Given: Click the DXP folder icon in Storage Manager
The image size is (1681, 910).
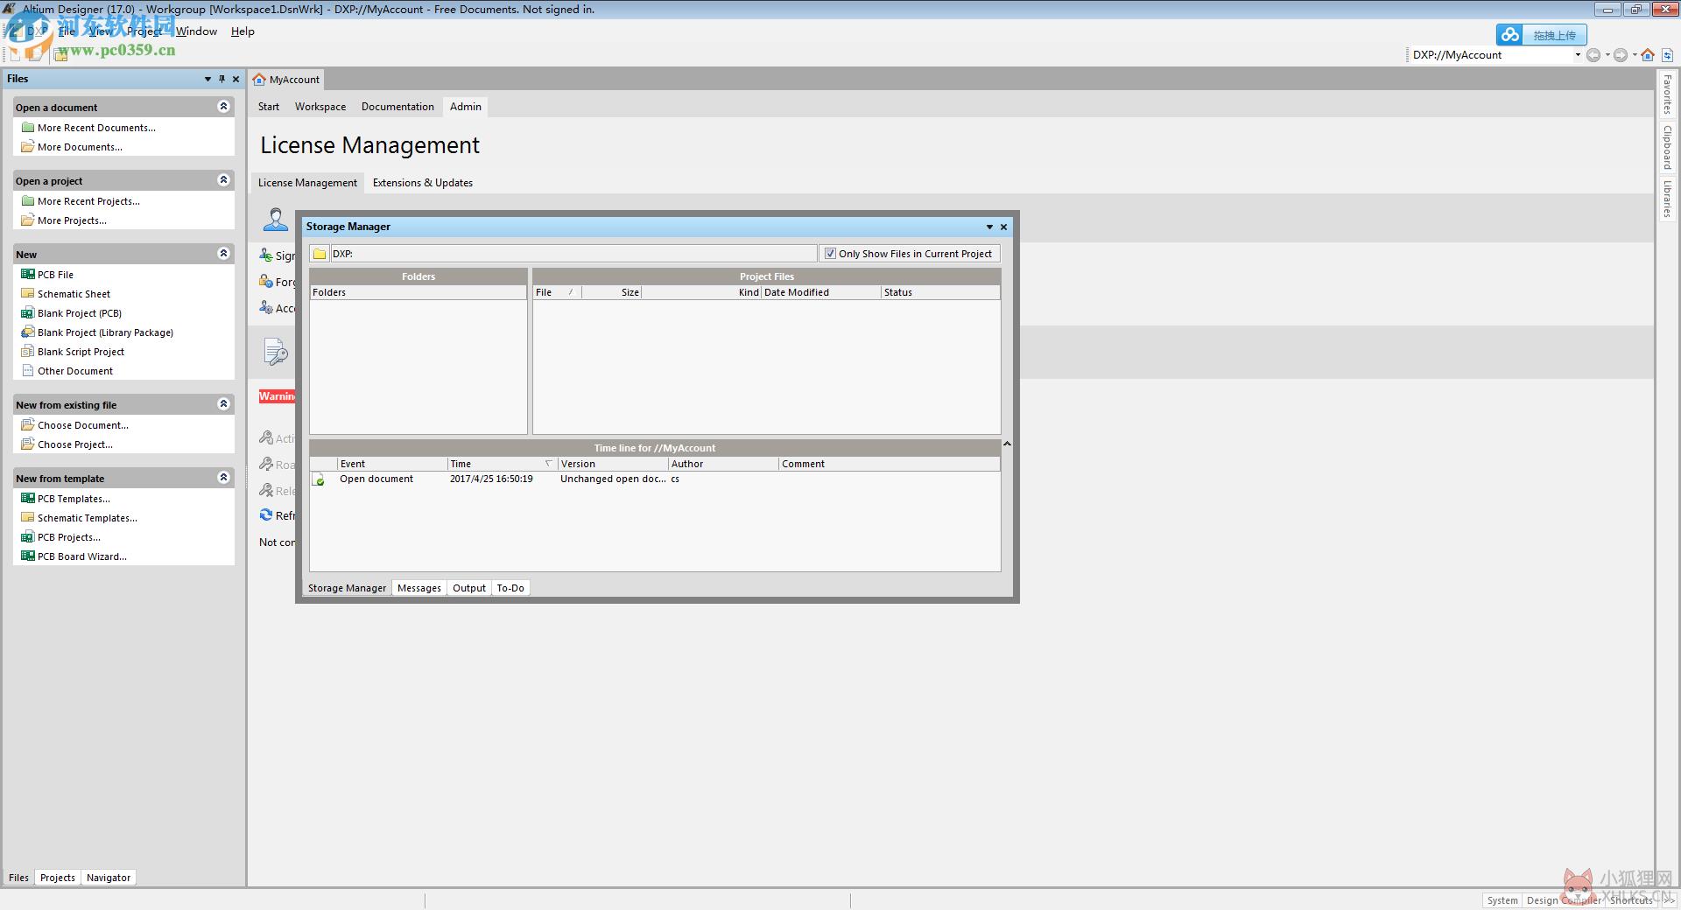Looking at the screenshot, I should [x=320, y=254].
